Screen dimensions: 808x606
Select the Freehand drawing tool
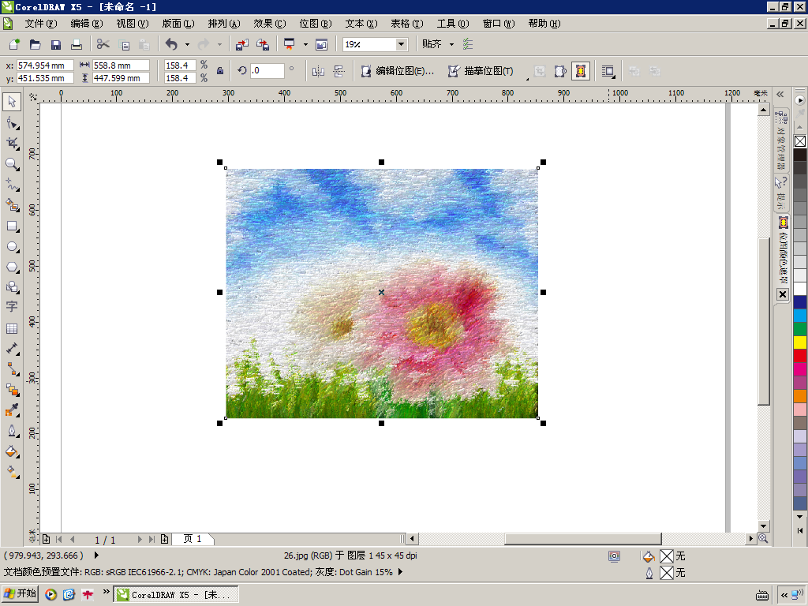tap(12, 185)
